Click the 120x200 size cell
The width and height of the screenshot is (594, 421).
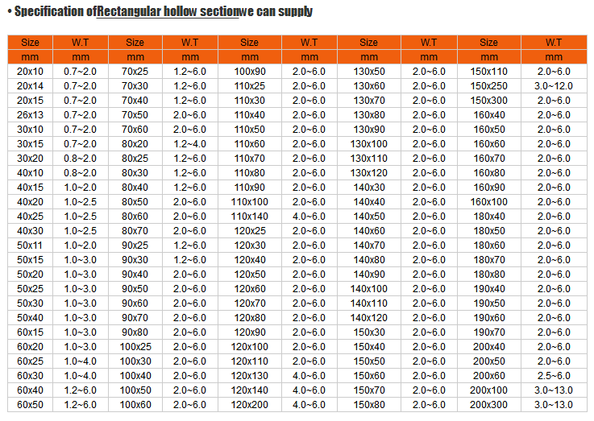[250, 405]
